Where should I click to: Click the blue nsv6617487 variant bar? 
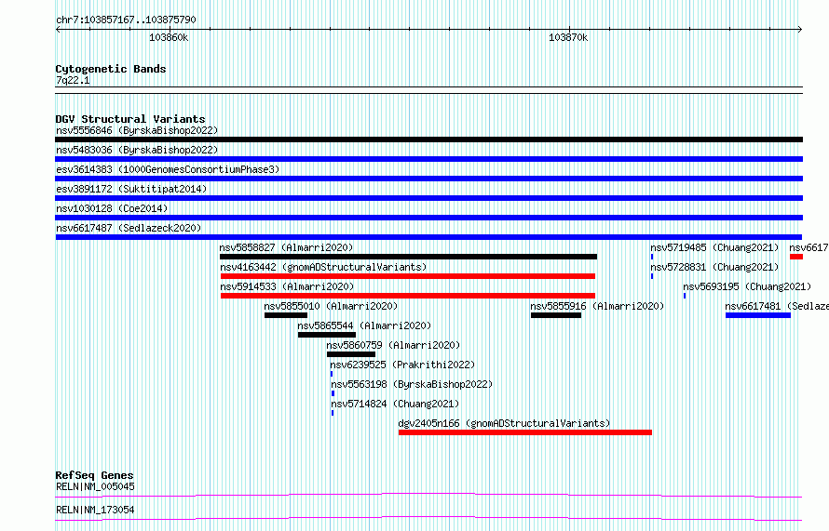pos(428,237)
